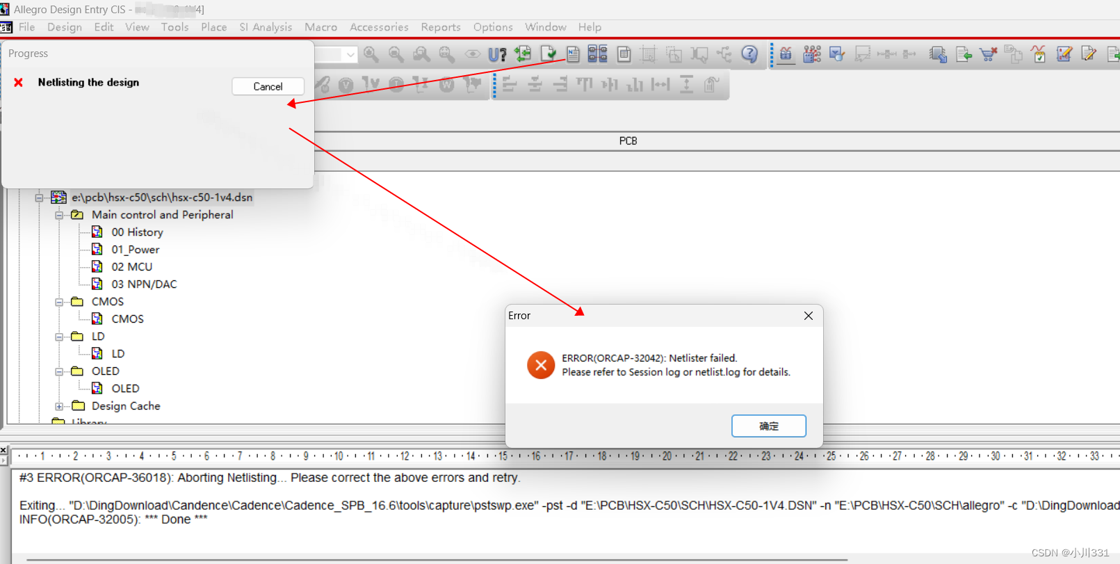Click the Align Horizontal Center icon

point(535,85)
